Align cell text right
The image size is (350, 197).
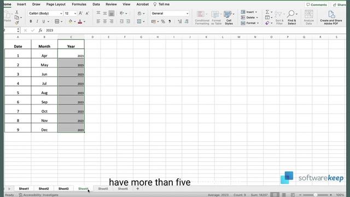(x=112, y=21)
